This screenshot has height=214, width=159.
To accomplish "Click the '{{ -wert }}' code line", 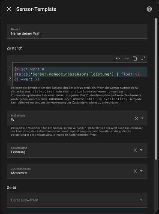I will click(x=27, y=79).
